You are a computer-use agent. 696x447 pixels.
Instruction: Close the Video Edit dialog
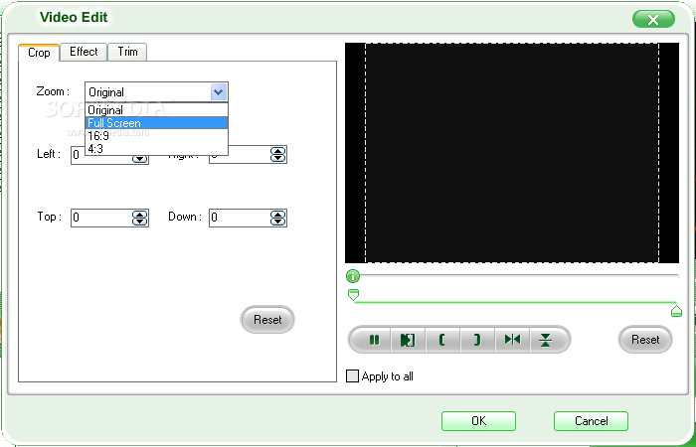pos(653,20)
